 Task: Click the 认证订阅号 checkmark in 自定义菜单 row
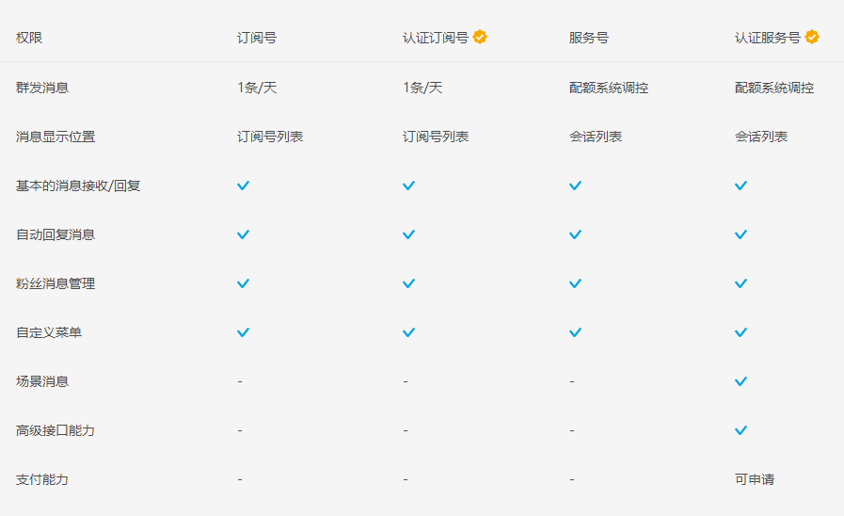pos(409,333)
